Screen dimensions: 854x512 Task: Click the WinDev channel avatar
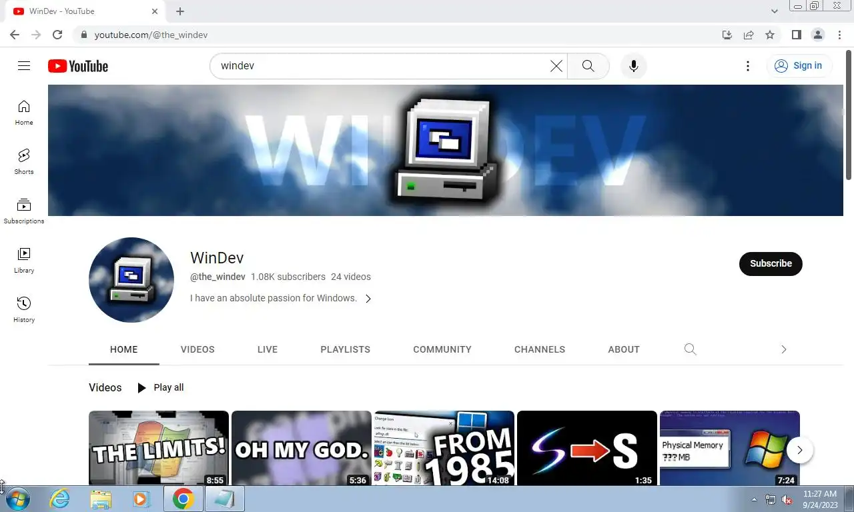click(131, 280)
